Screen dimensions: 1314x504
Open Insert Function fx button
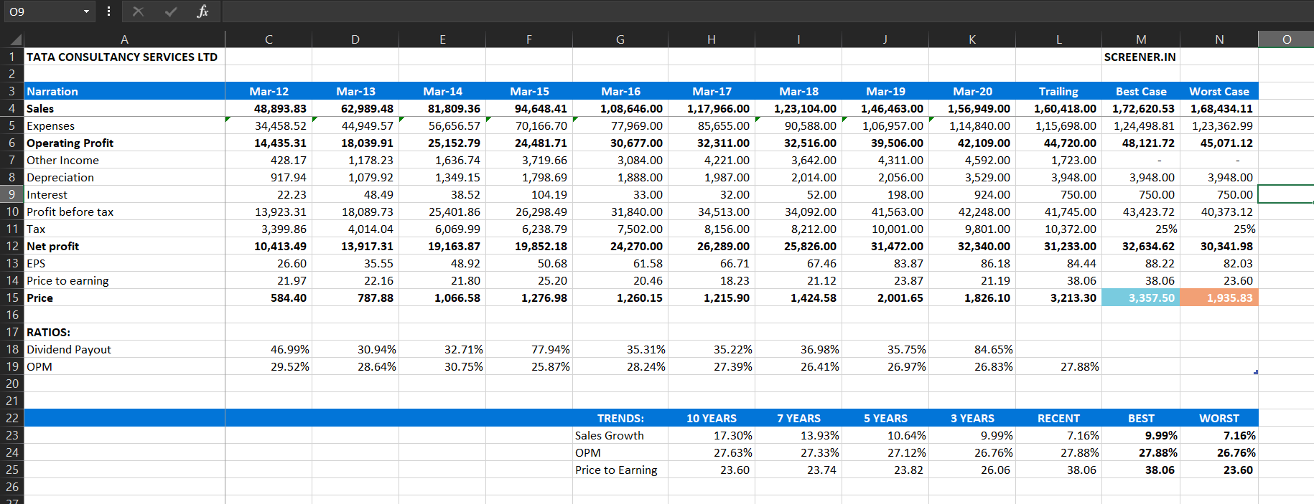pos(202,11)
